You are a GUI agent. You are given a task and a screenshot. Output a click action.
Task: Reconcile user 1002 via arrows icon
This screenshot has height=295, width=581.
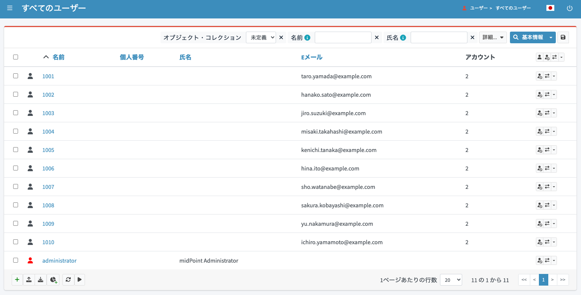tap(547, 95)
